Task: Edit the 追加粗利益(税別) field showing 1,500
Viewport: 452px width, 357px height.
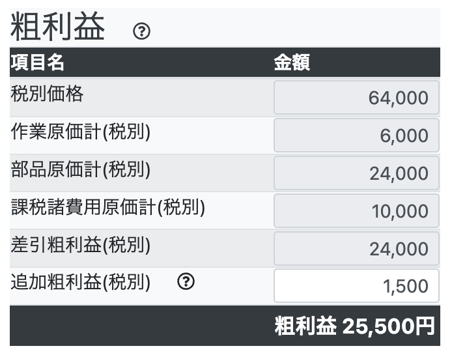Action: pyautogui.click(x=356, y=286)
